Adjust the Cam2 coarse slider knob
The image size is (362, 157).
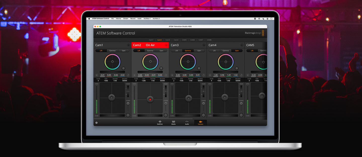pyautogui.click(x=166, y=103)
